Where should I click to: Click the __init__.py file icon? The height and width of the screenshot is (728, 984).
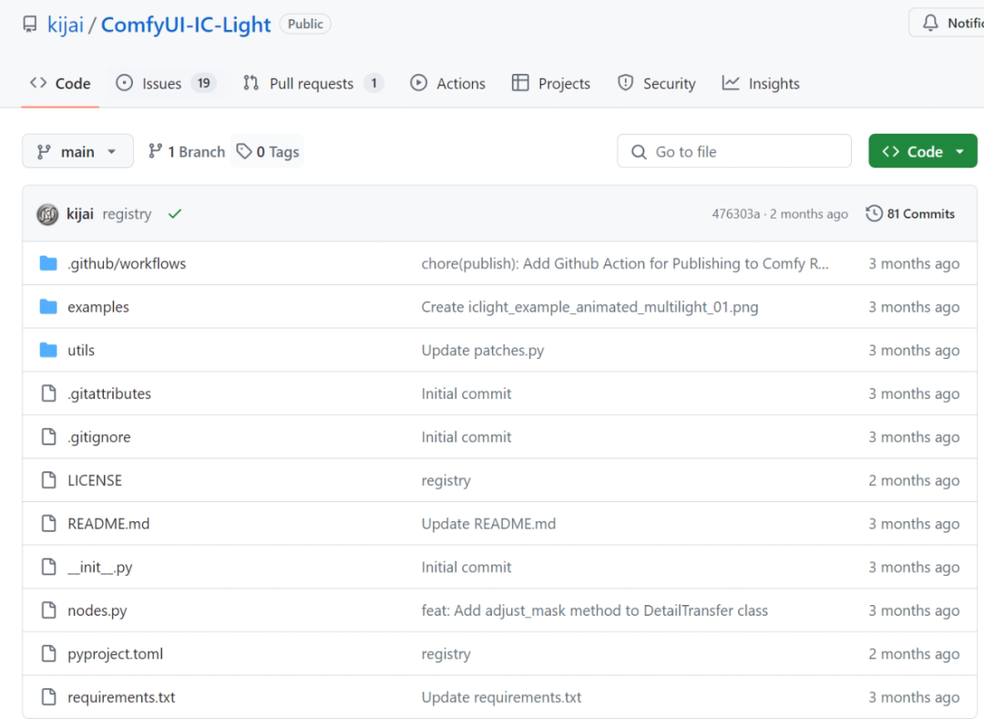coord(48,567)
